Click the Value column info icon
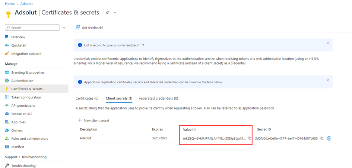 (194, 130)
